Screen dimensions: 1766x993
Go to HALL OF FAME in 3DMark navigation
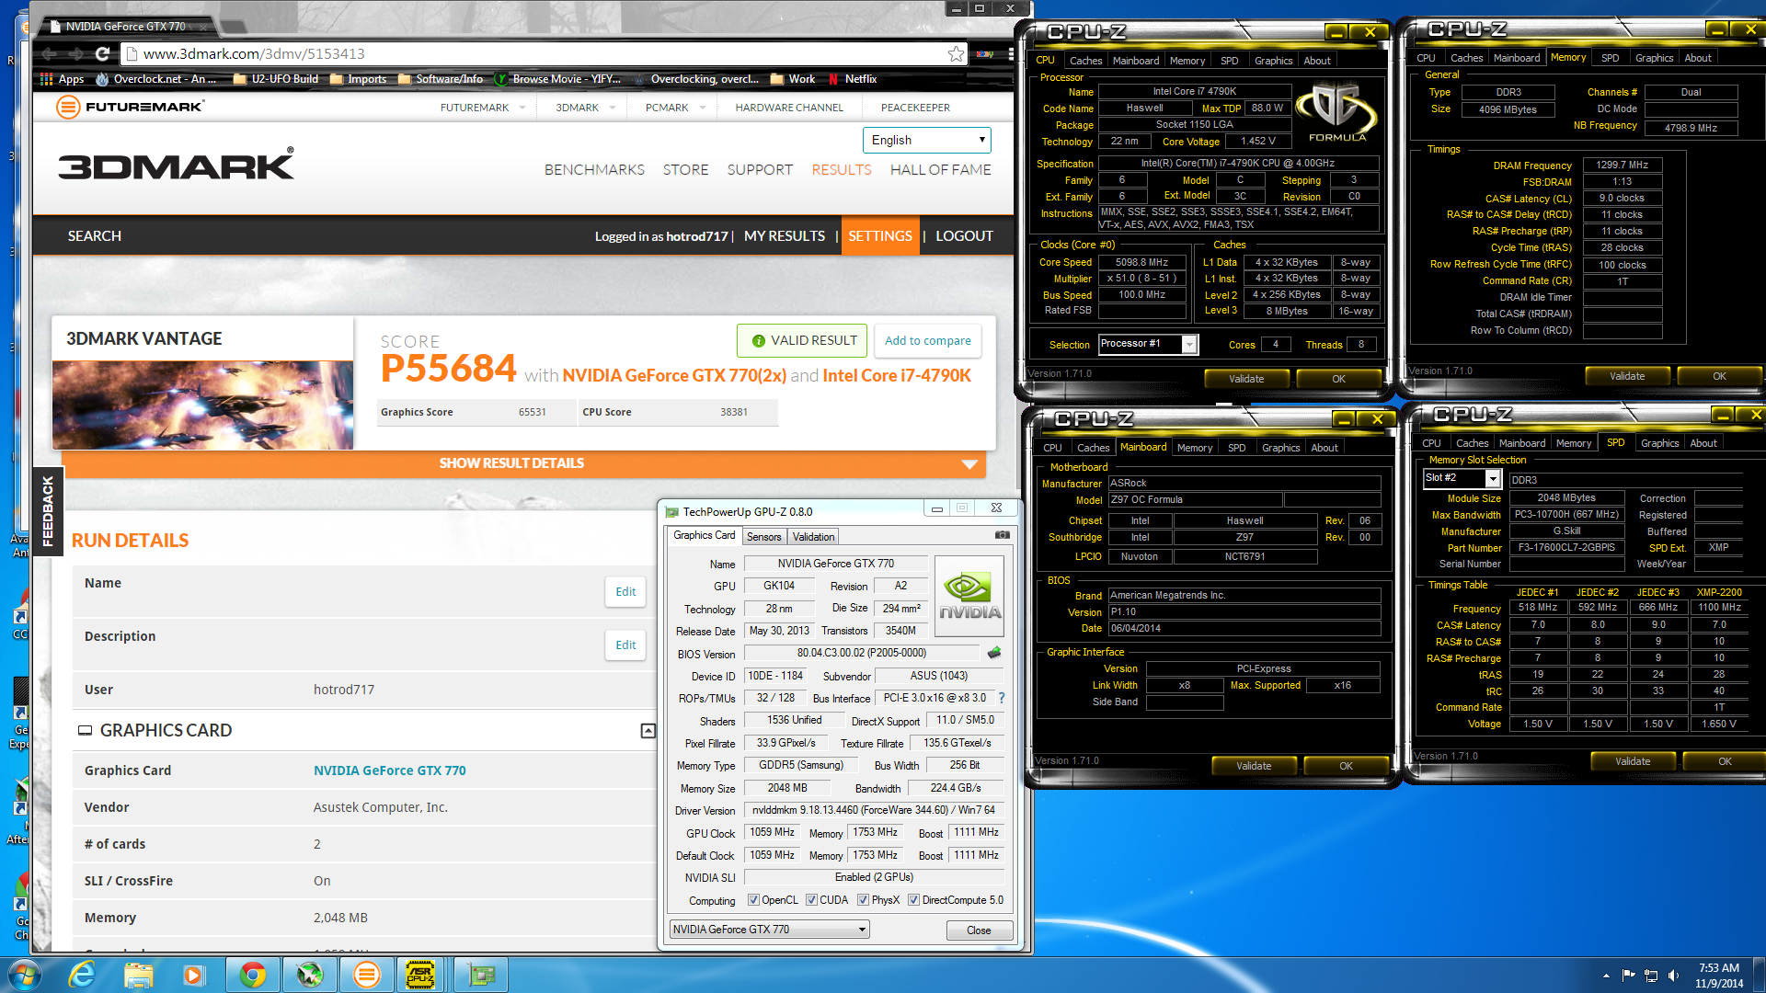coord(940,170)
